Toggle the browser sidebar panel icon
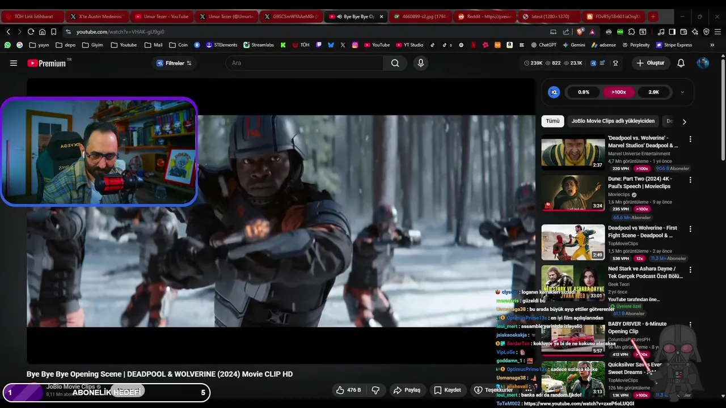The width and height of the screenshot is (726, 408). click(672, 32)
